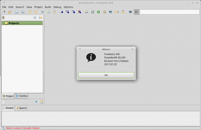The width and height of the screenshot is (201, 130).
Task: Click the small list icon left of the blue P
Action: [x=3, y=102]
